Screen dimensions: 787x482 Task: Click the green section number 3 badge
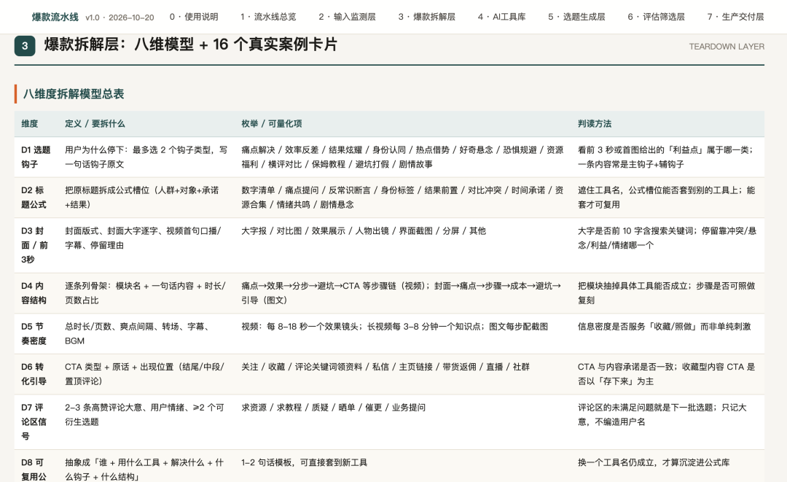pyautogui.click(x=25, y=46)
